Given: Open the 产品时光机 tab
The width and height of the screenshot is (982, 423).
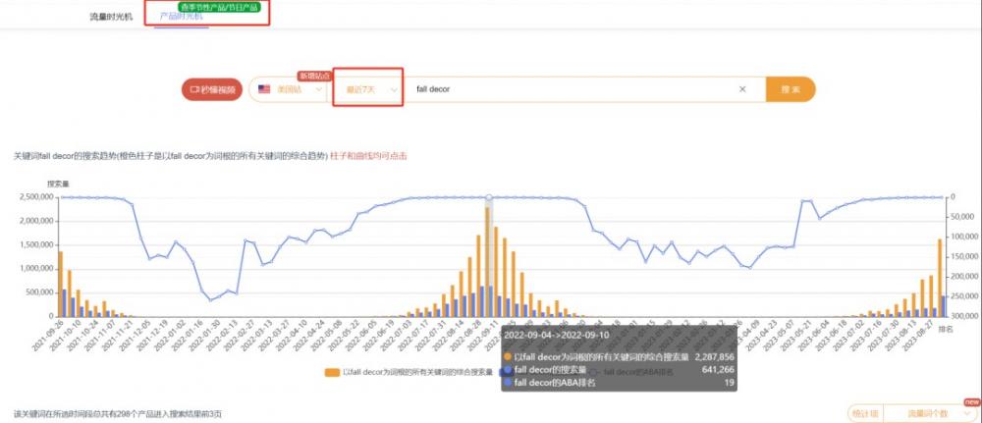Looking at the screenshot, I should point(181,17).
